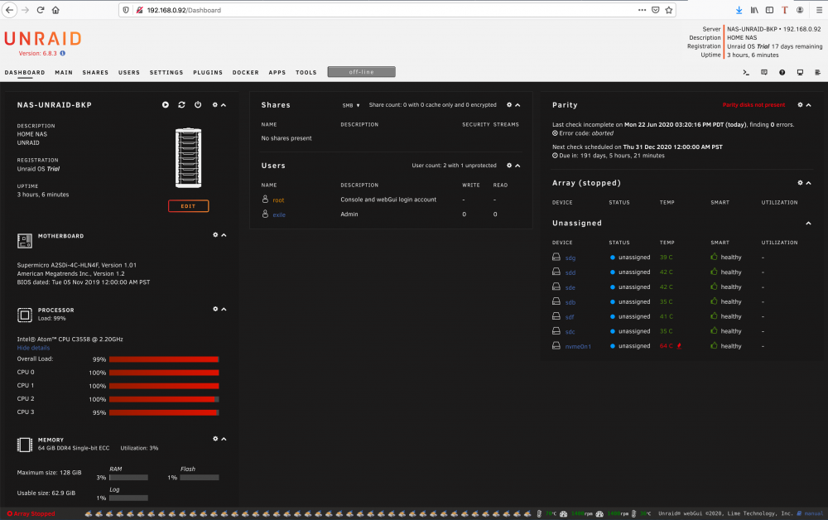
Task: Open NAS-UNRAID-BKP panel gear settings
Action: (215, 105)
